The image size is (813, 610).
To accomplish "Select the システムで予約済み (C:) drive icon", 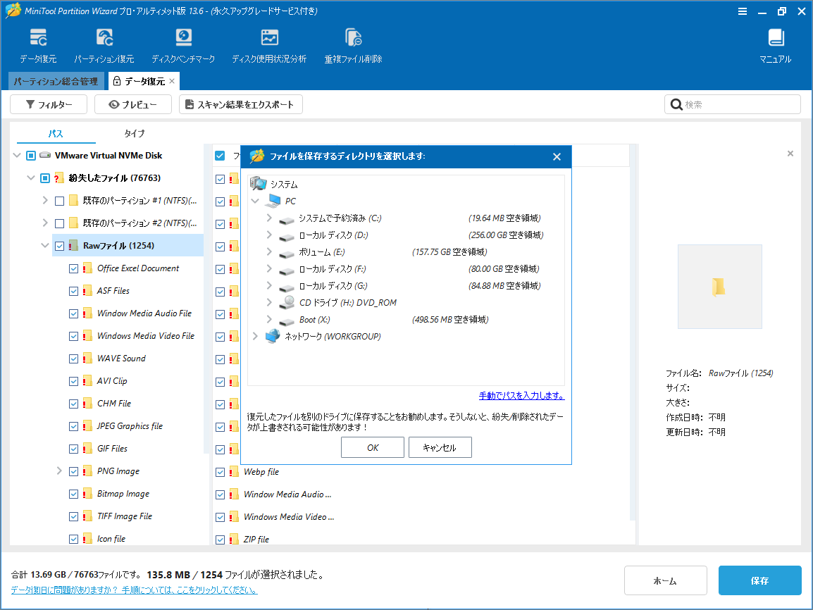I will pyautogui.click(x=286, y=220).
